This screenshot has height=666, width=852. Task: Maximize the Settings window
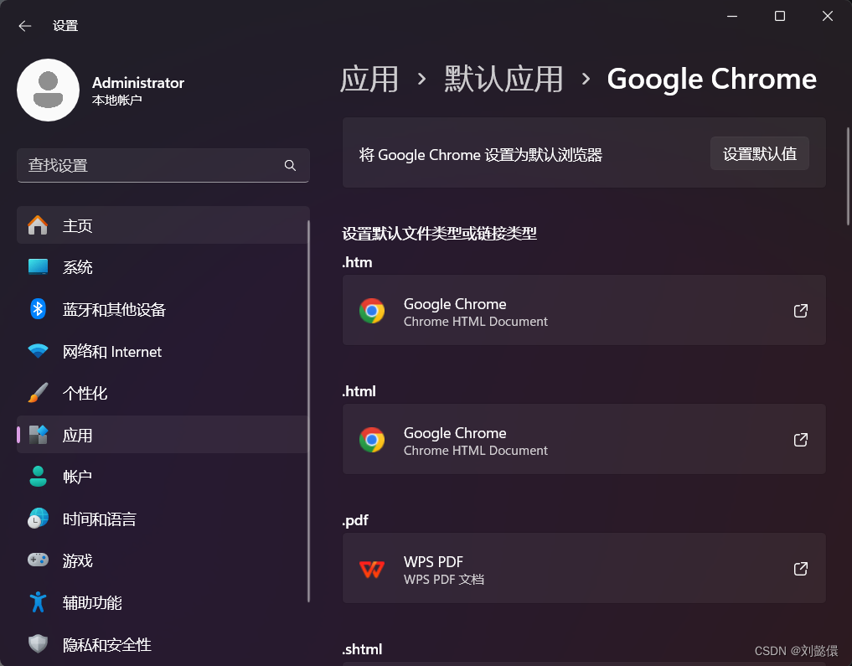click(x=780, y=16)
